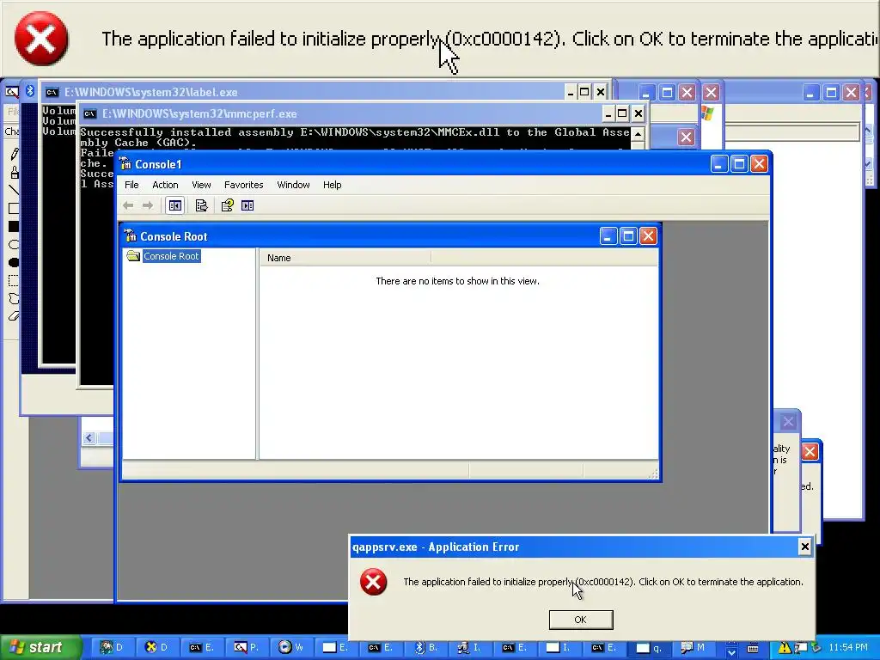This screenshot has width=880, height=660.
Task: Switch to the "M" taskbar button
Action: [693, 648]
